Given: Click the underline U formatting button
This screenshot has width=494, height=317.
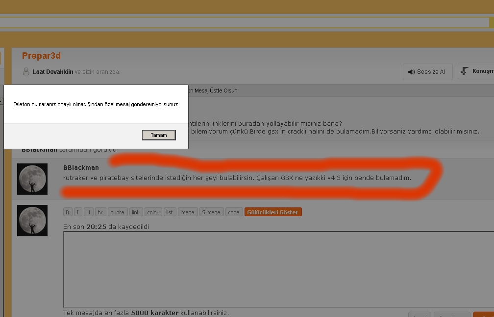Looking at the screenshot, I should coord(88,212).
